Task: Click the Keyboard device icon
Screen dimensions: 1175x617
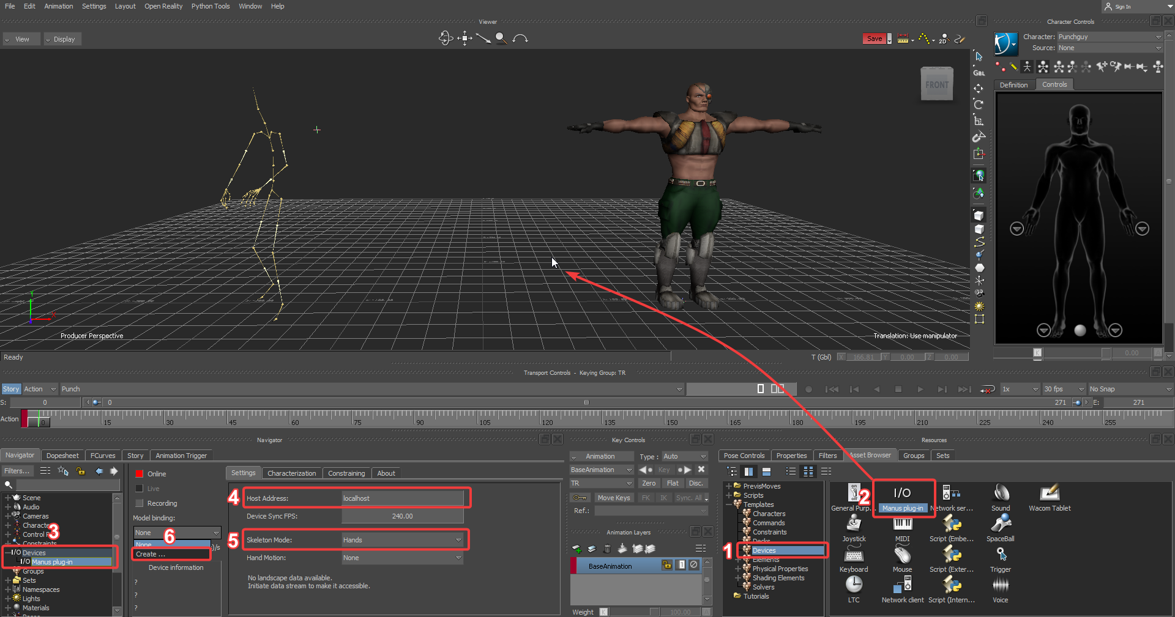Action: 854,555
